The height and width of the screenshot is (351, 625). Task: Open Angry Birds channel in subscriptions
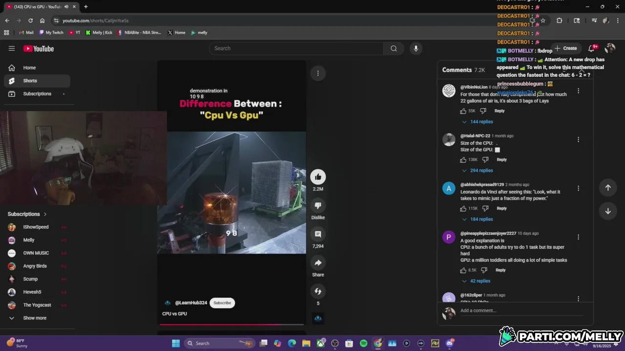tap(35, 266)
